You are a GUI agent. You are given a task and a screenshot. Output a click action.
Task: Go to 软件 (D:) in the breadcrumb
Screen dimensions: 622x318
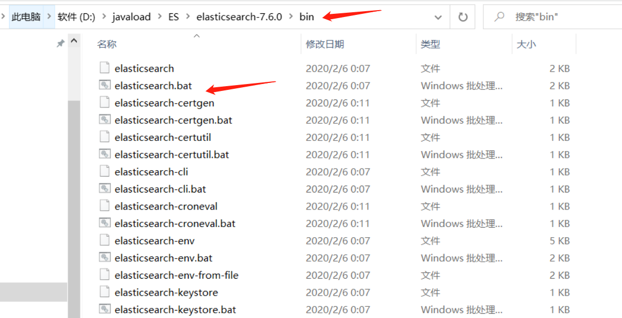click(x=77, y=16)
